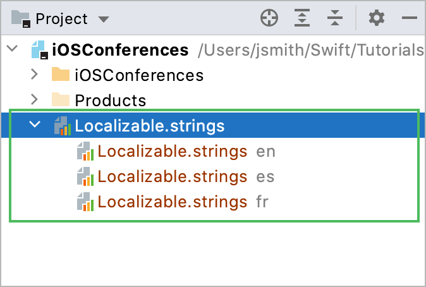Expand the iOSConferences subfolder
The width and height of the screenshot is (426, 287).
(x=35, y=75)
